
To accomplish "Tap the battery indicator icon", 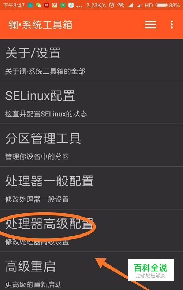I will point(161,5).
